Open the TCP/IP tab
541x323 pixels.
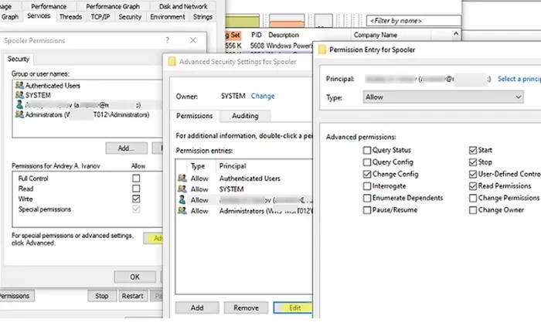click(100, 16)
